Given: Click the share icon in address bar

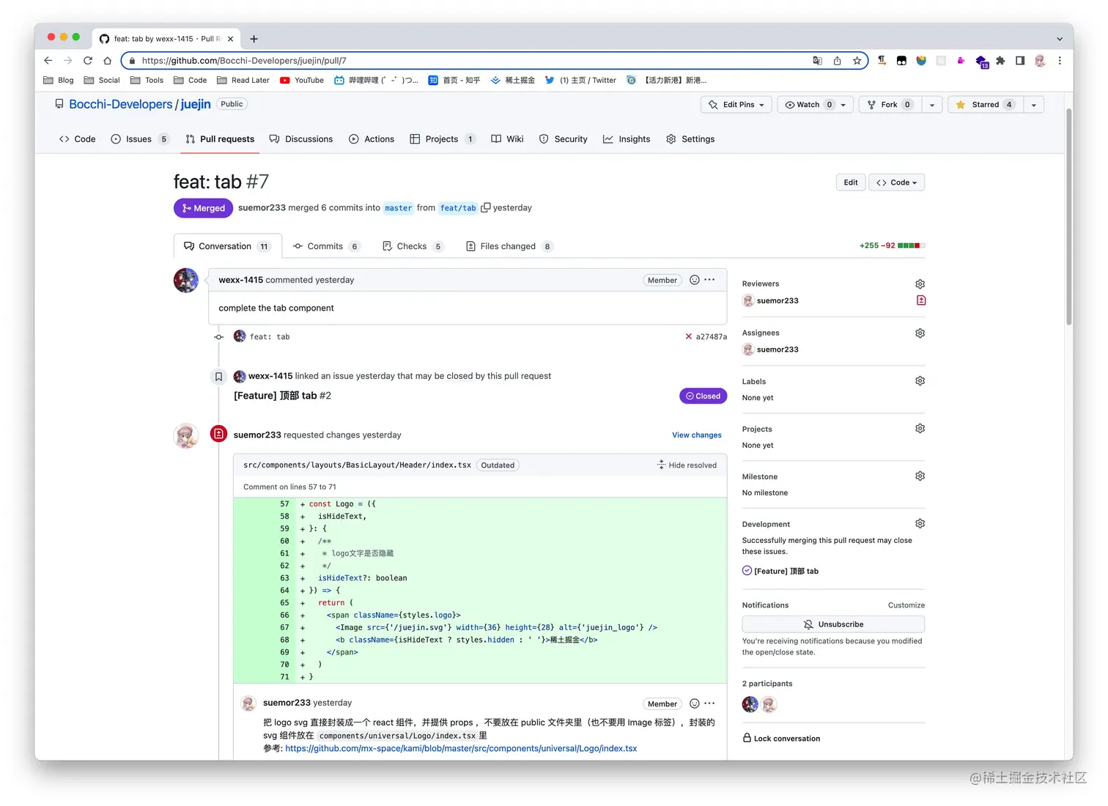Looking at the screenshot, I should pyautogui.click(x=838, y=61).
